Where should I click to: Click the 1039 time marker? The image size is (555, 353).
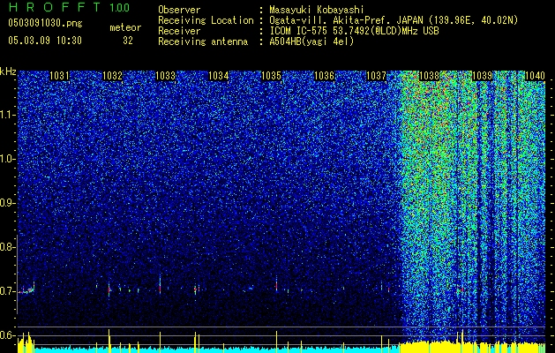click(482, 76)
